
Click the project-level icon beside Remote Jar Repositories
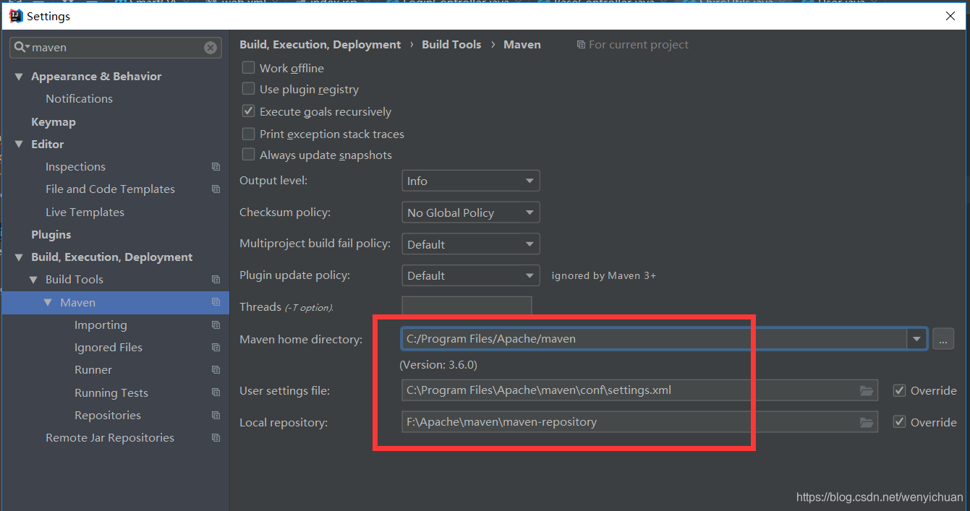(216, 438)
